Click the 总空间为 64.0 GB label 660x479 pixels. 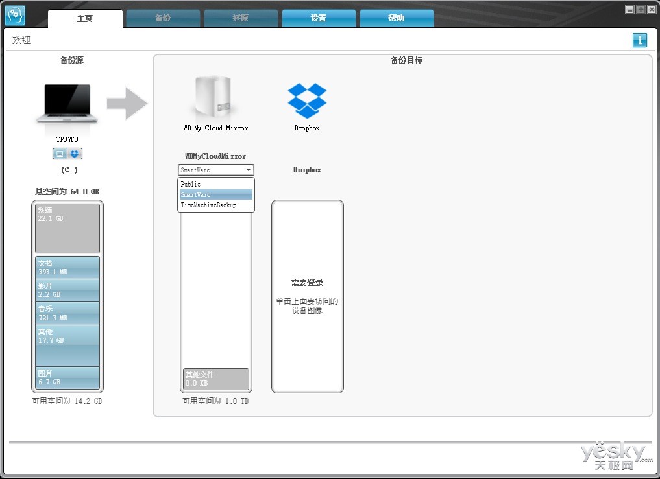click(x=67, y=192)
